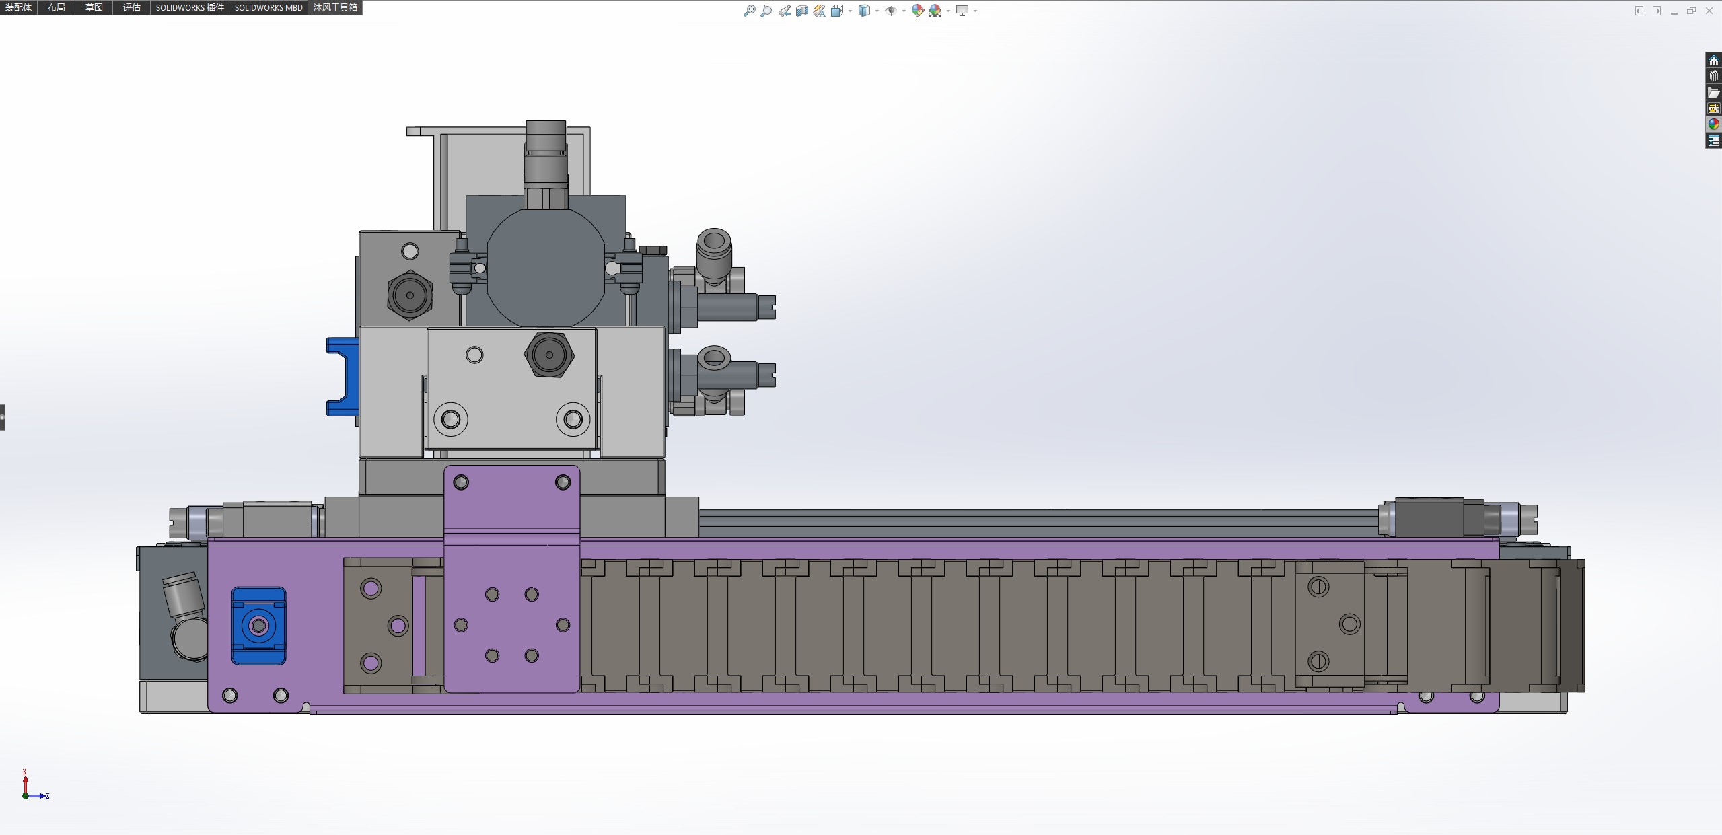Open the SOLIDWORKS Resources home panel
1722x835 pixels.
point(1714,61)
